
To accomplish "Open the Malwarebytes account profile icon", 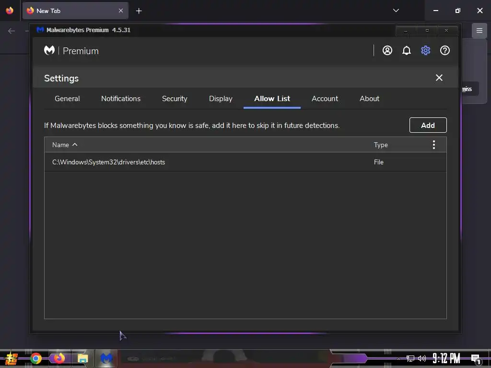I will (387, 50).
